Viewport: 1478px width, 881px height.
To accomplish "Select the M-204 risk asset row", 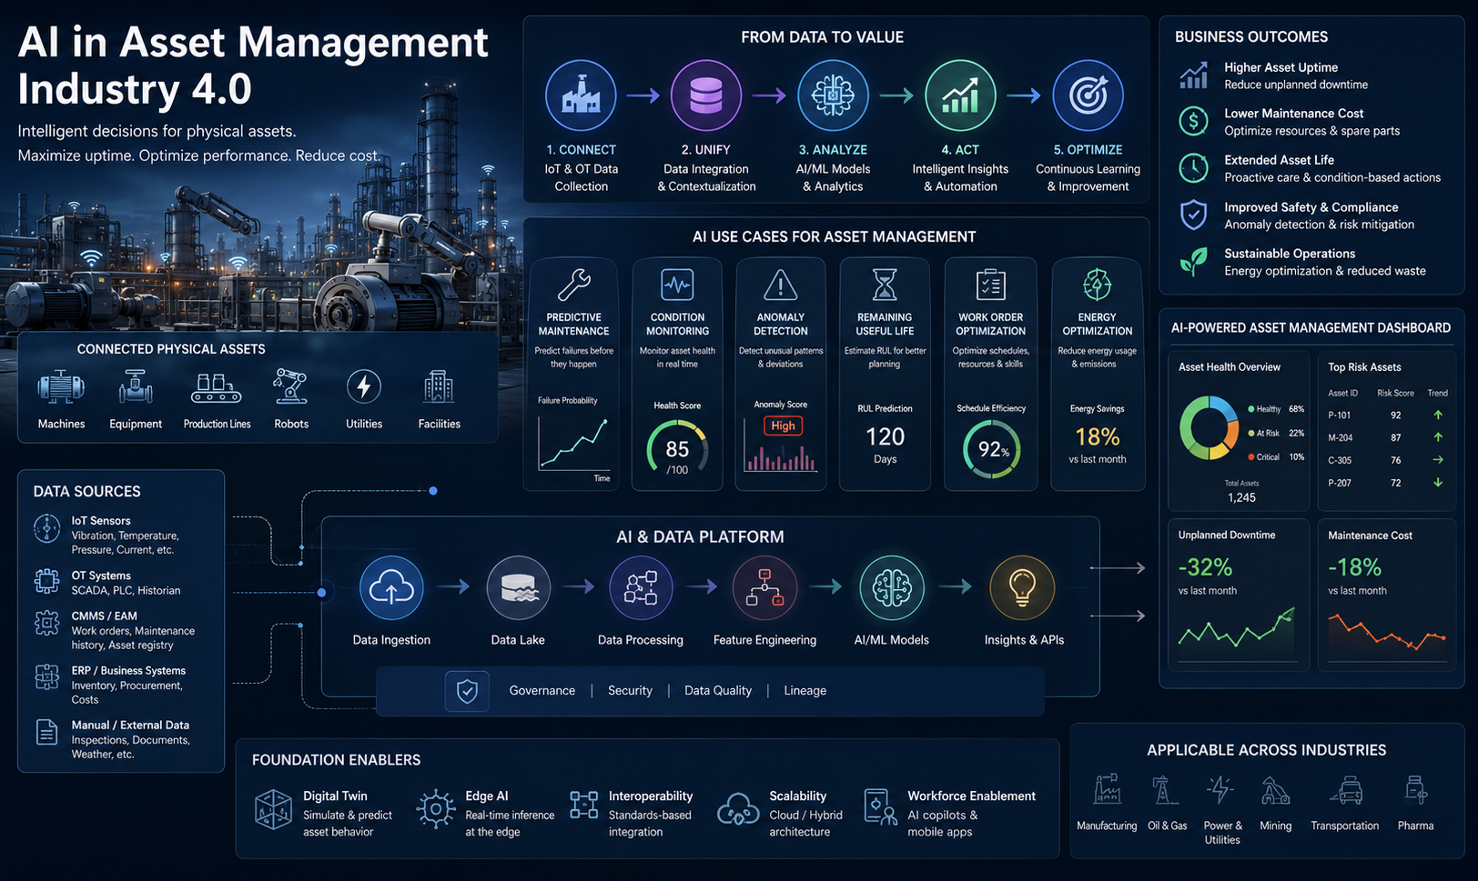I will (1386, 437).
